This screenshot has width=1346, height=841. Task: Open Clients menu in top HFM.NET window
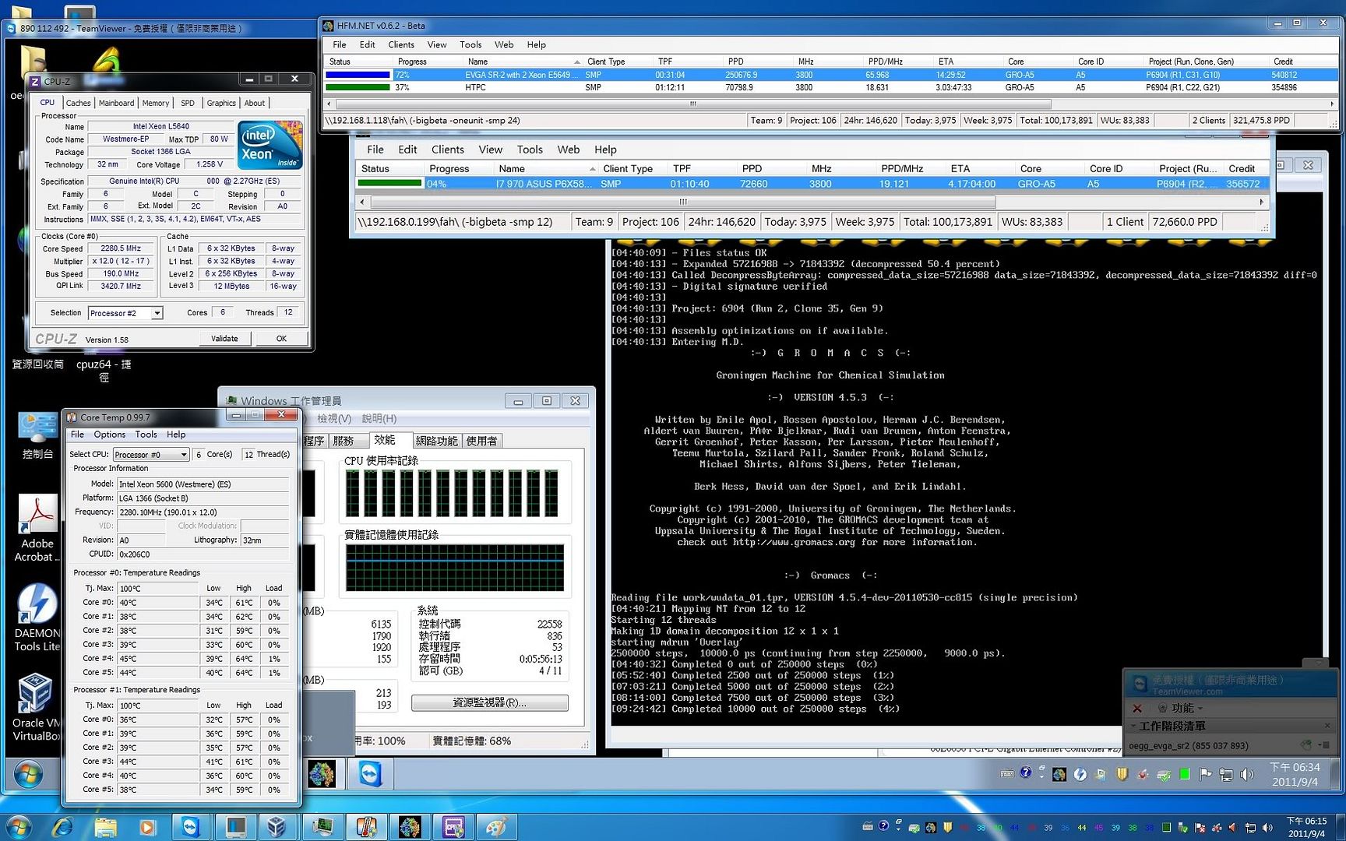(401, 44)
